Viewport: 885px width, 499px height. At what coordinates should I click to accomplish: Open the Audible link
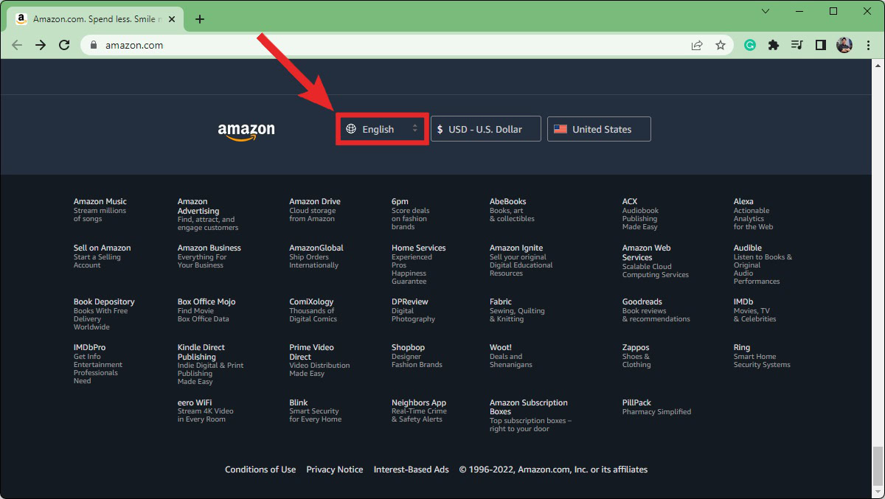tap(748, 248)
